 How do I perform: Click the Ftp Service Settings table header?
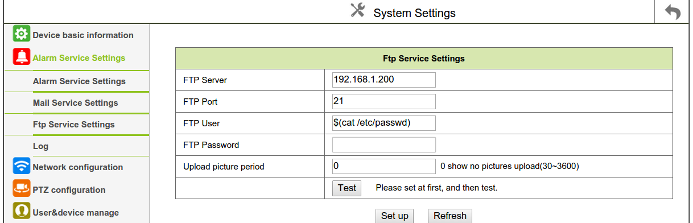[424, 59]
